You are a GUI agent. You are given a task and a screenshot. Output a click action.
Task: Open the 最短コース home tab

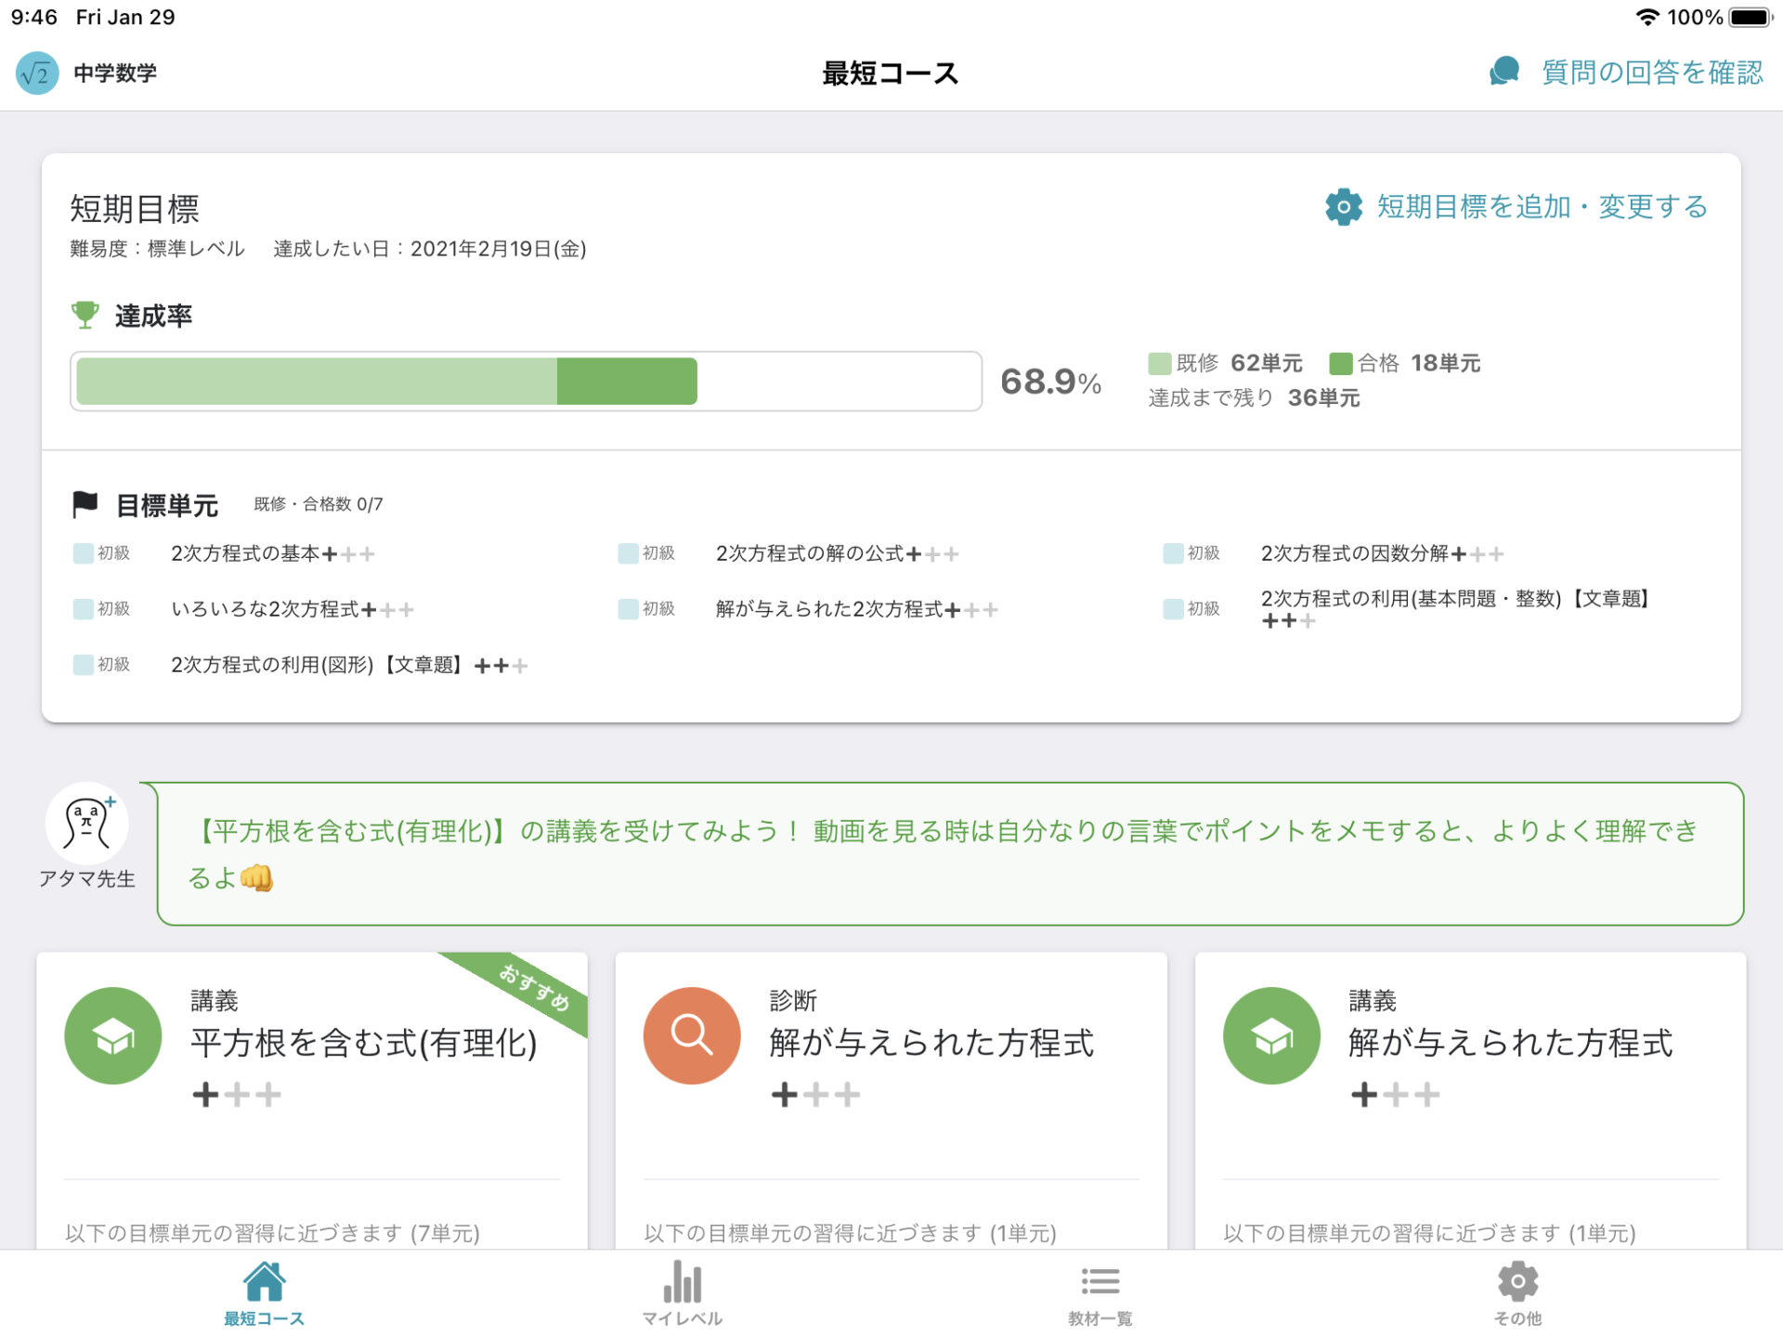(x=264, y=1292)
